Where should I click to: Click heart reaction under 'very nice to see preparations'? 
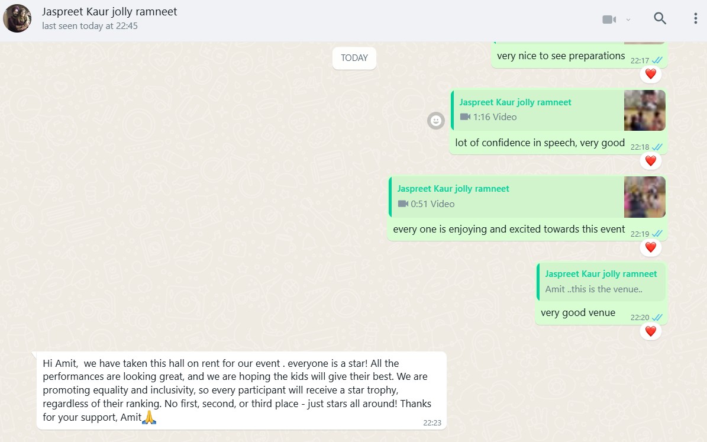tap(651, 75)
